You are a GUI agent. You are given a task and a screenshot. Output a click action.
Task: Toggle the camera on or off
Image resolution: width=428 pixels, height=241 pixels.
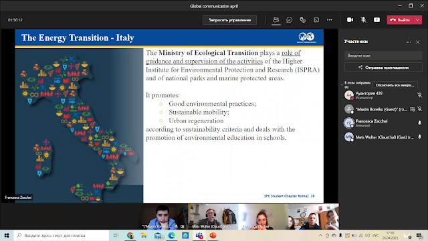coord(350,19)
